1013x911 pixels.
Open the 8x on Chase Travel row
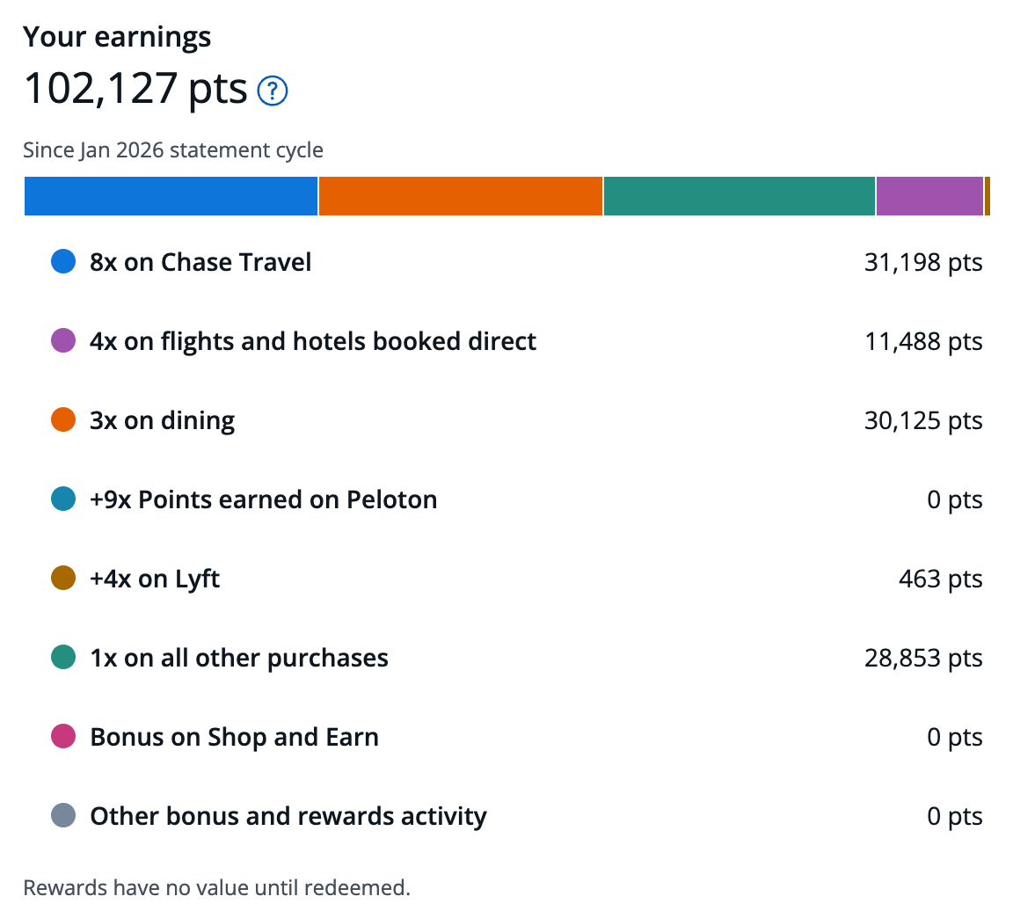click(x=517, y=262)
